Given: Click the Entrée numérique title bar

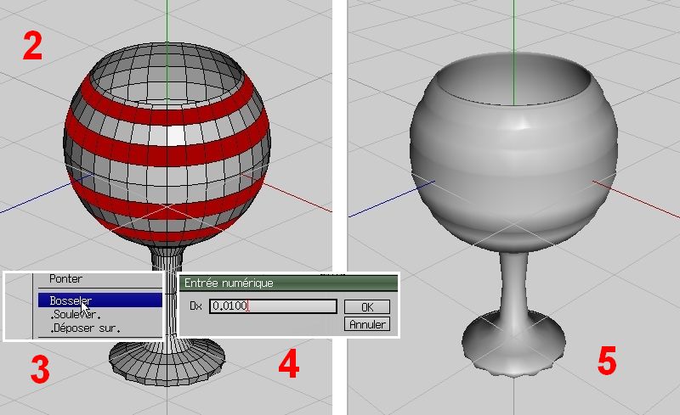Looking at the screenshot, I should (288, 283).
